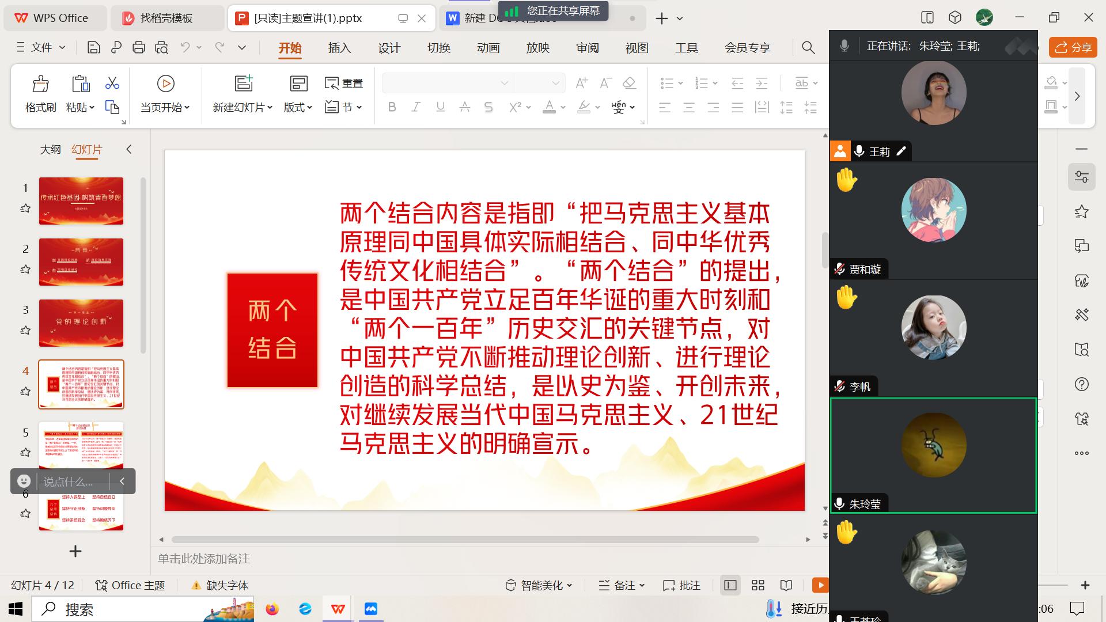Viewport: 1106px width, 622px height.
Task: Toggle the Notes (备注) status button
Action: click(x=621, y=585)
